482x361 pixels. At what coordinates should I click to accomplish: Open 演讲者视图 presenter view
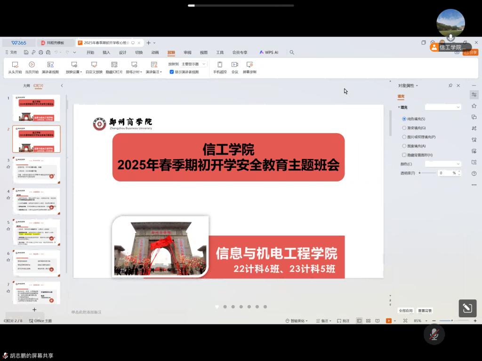click(x=50, y=65)
